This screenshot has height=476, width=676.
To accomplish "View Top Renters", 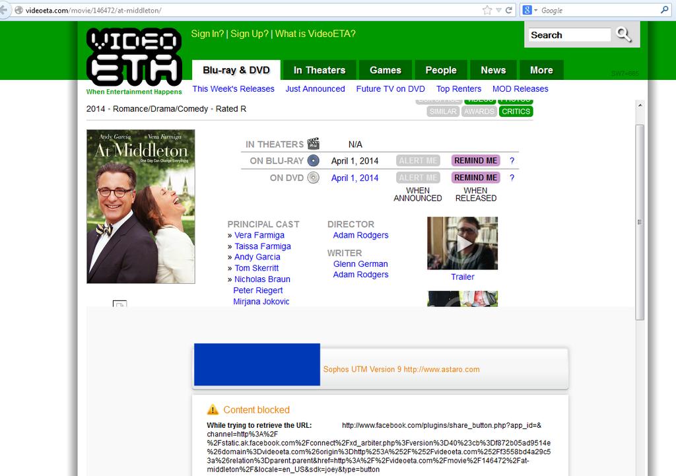I will tap(459, 89).
